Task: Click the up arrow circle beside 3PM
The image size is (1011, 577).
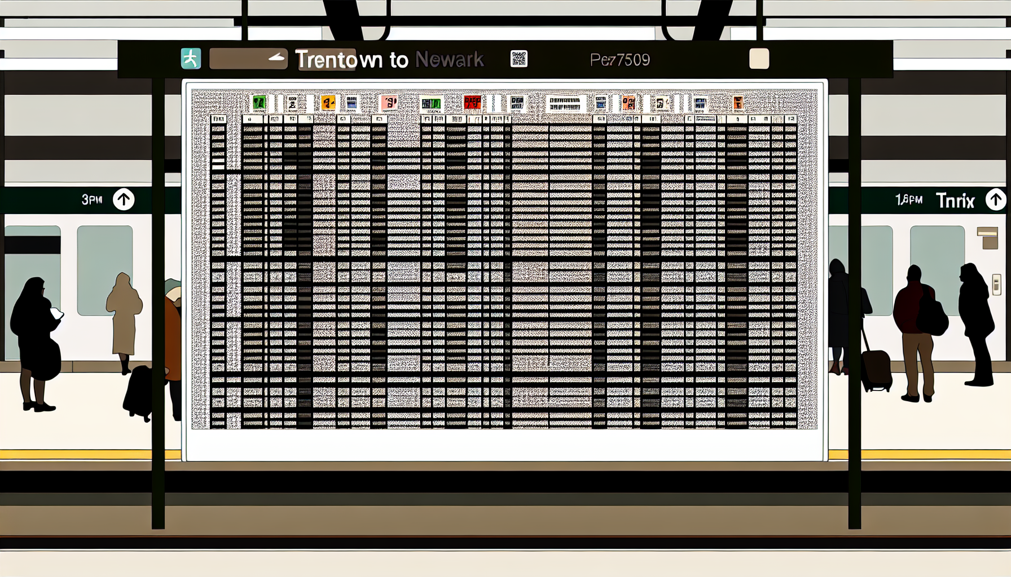Action: coord(124,199)
